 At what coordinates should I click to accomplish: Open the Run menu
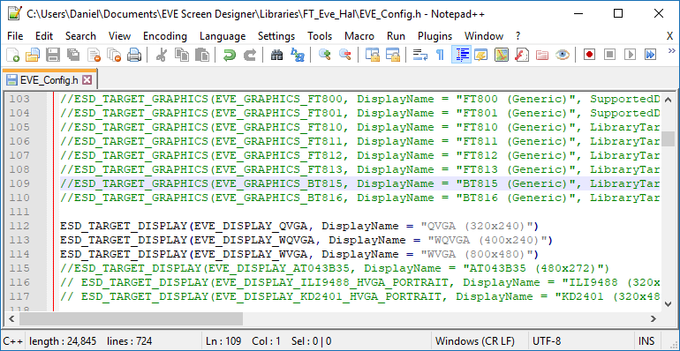click(x=396, y=36)
